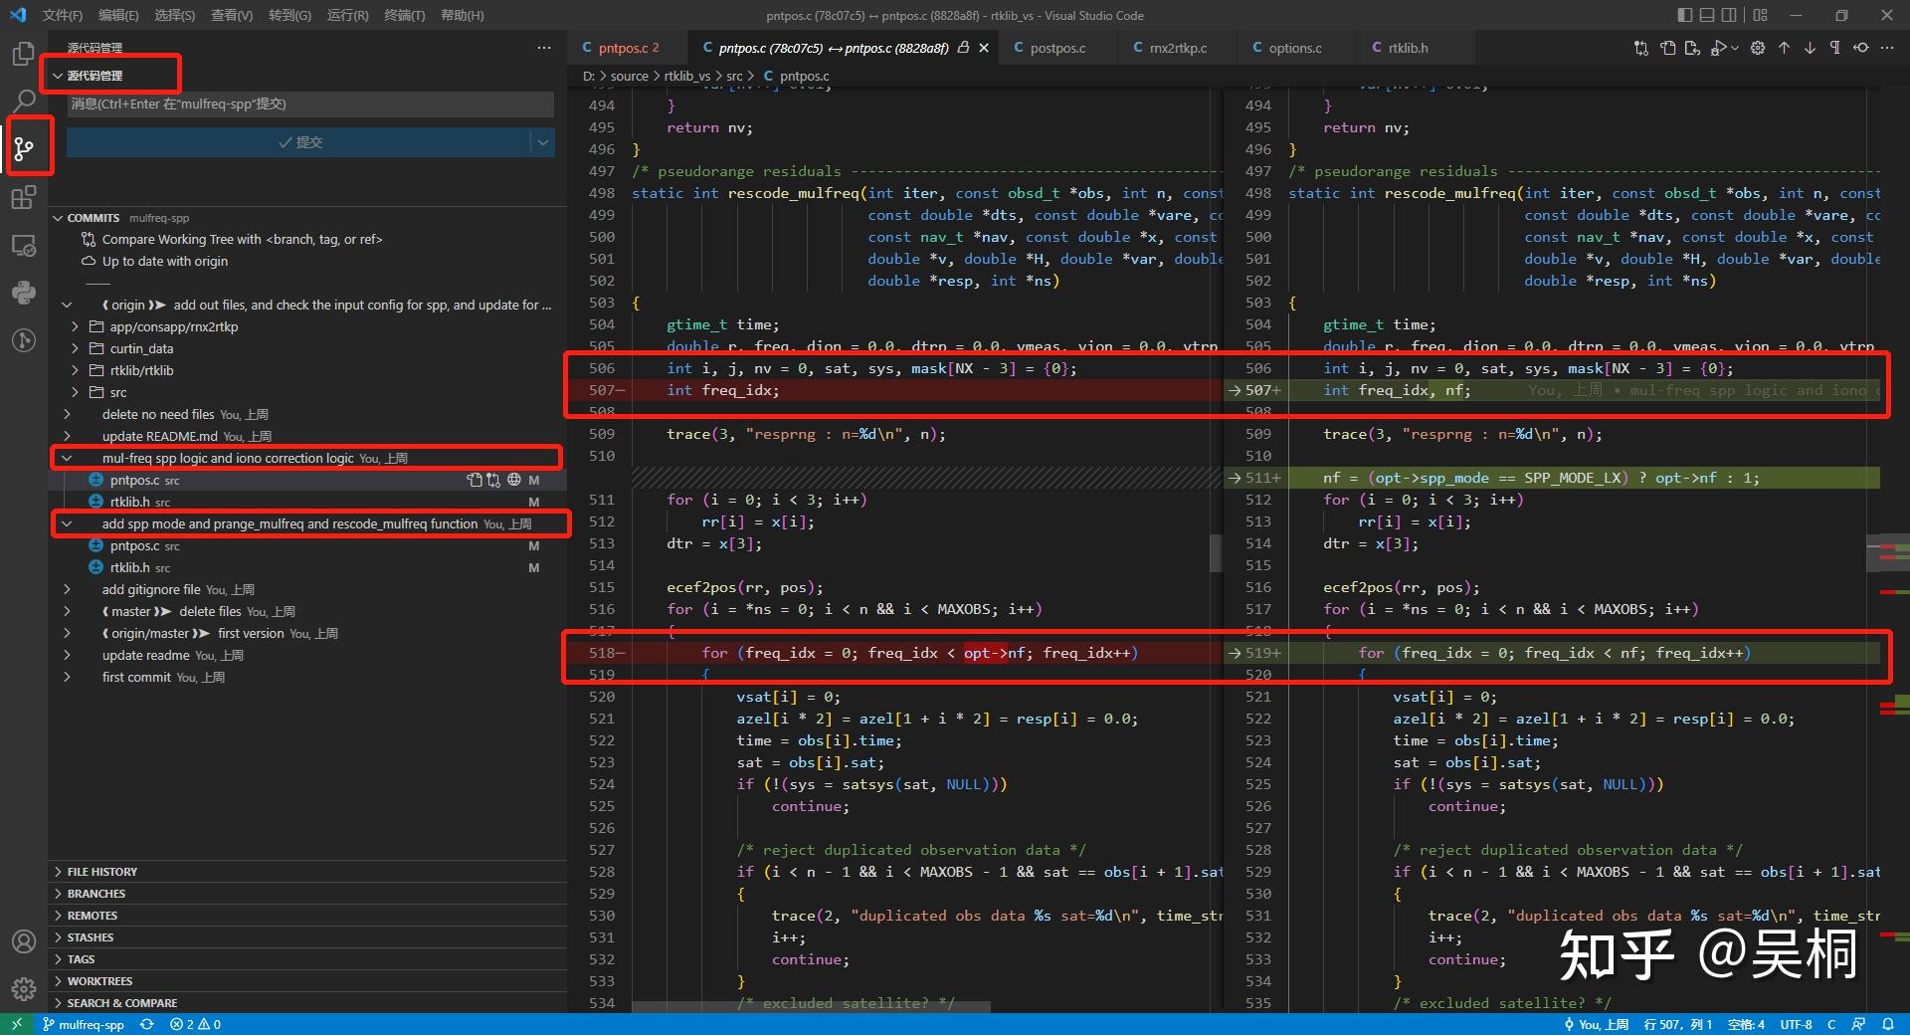The width and height of the screenshot is (1910, 1035).
Task: Jump to previous change with up arrow
Action: [x=1784, y=48]
